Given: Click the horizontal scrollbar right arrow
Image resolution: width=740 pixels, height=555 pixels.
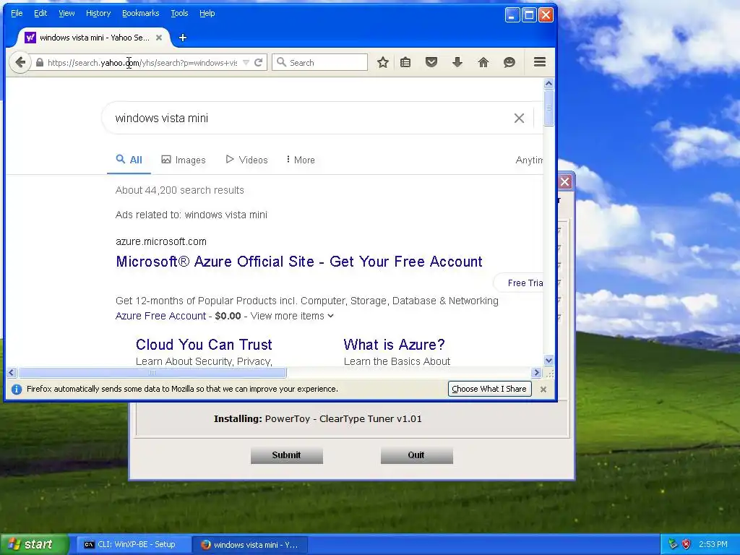Looking at the screenshot, I should 536,373.
